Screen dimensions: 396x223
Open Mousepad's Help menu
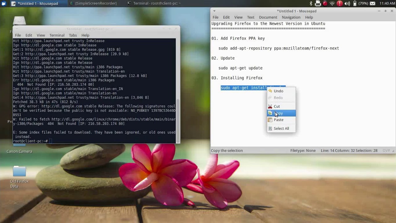(x=309, y=17)
